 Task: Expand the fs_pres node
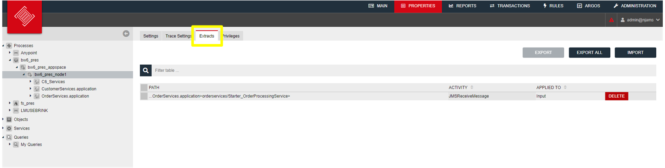pos(10,103)
